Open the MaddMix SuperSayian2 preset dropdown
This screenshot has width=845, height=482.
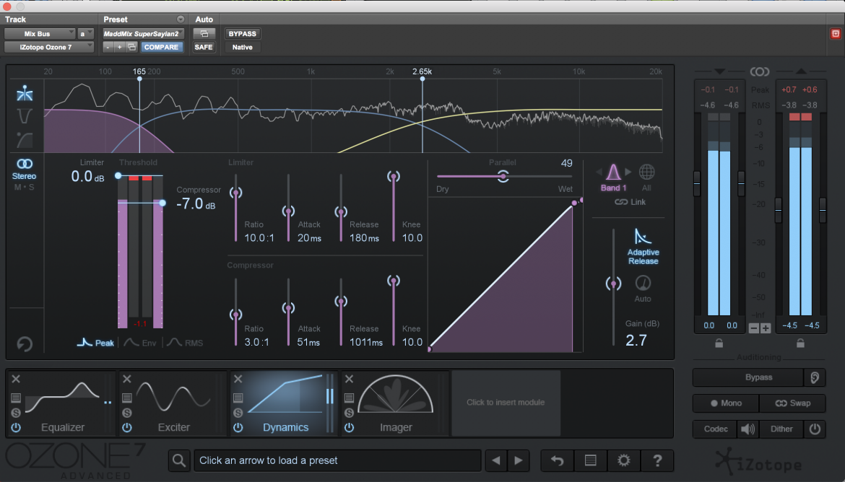[143, 33]
